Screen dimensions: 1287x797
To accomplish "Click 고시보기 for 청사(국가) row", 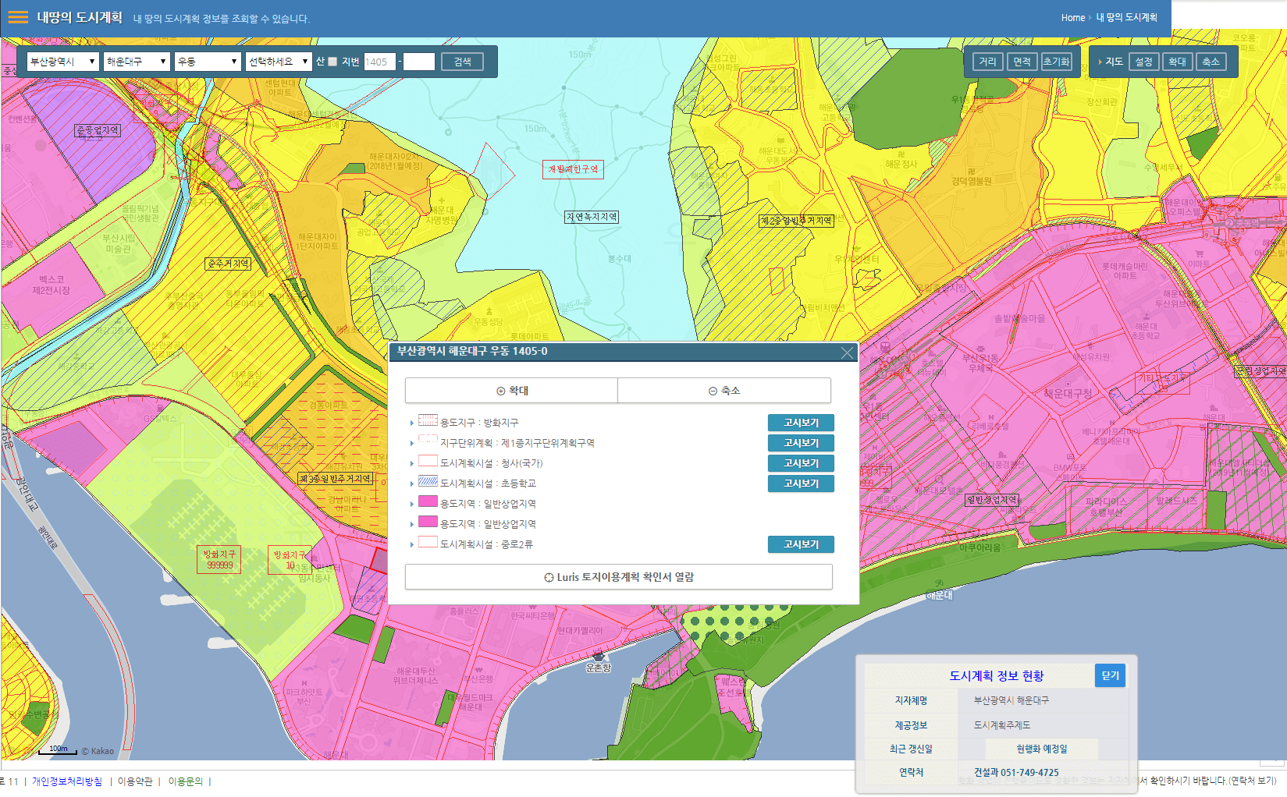I will (801, 463).
